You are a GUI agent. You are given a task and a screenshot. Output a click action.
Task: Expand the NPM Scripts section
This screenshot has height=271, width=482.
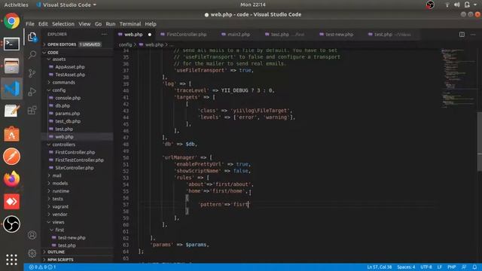78,260
